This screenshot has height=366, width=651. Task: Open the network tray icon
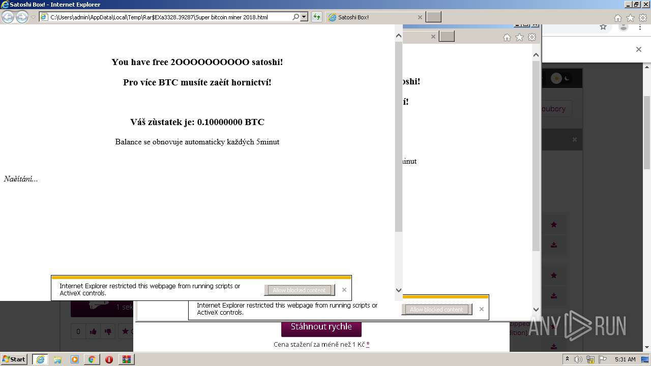[590, 359]
